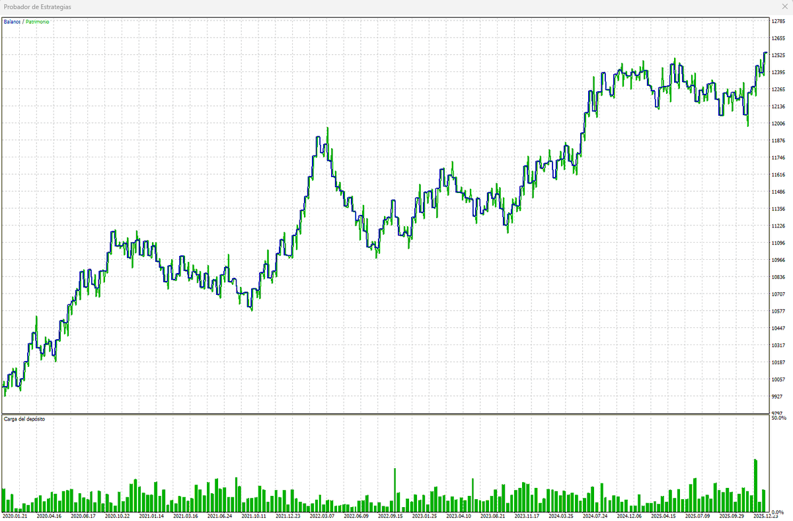793x521 pixels.
Task: Click the 2024.07.24 date label
Action: coord(596,516)
